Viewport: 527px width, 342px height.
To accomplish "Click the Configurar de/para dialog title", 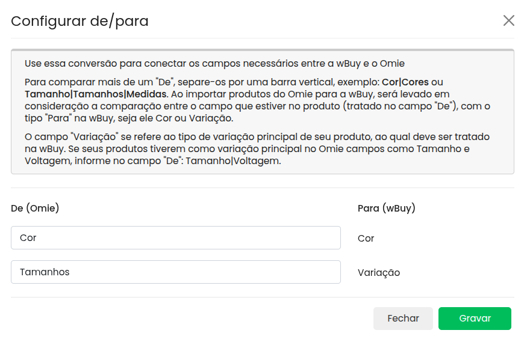I will point(80,22).
